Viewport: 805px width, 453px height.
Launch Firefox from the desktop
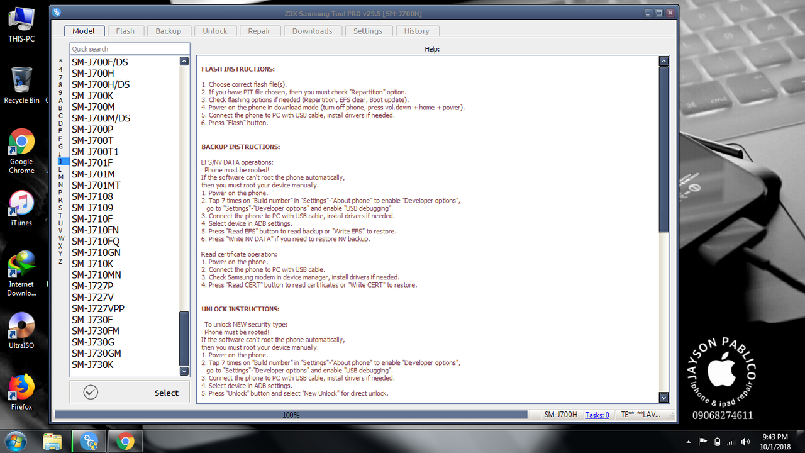point(21,392)
